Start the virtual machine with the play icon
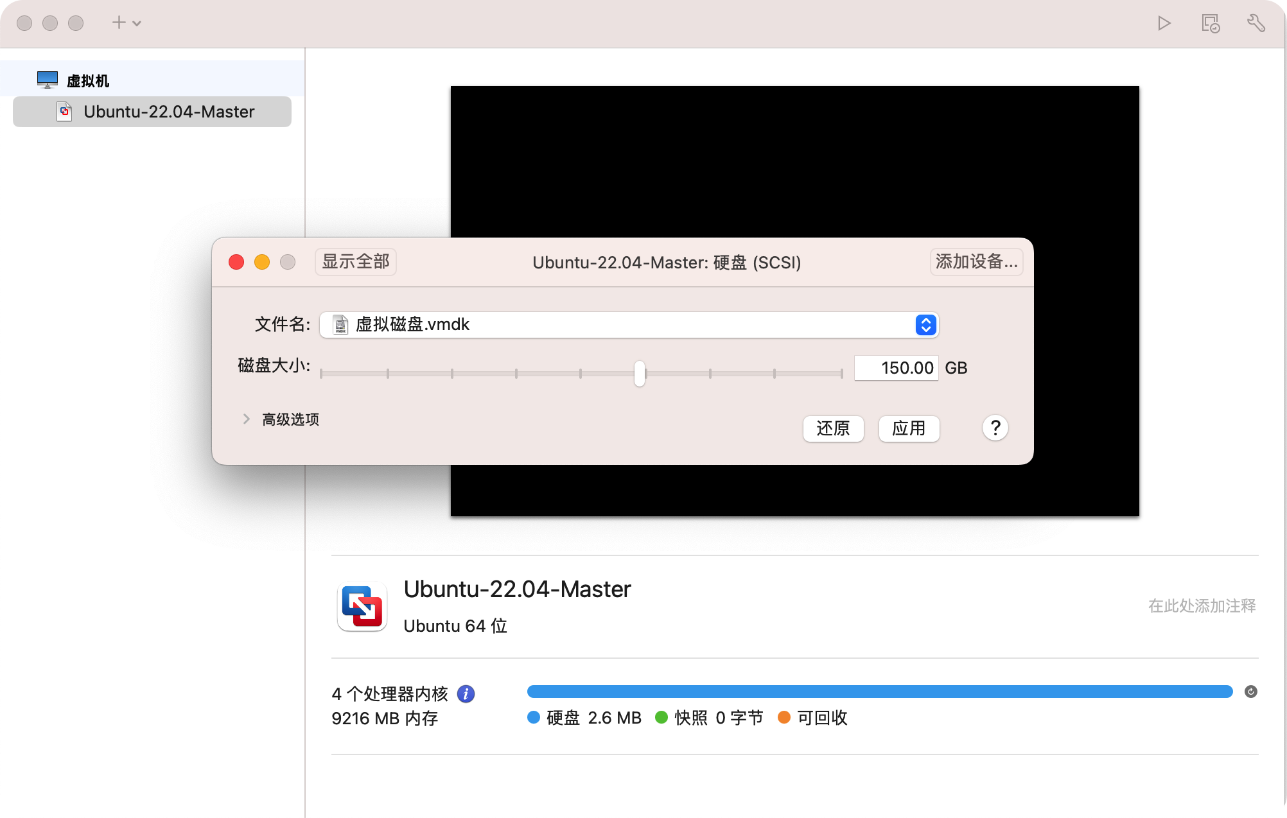 tap(1164, 22)
